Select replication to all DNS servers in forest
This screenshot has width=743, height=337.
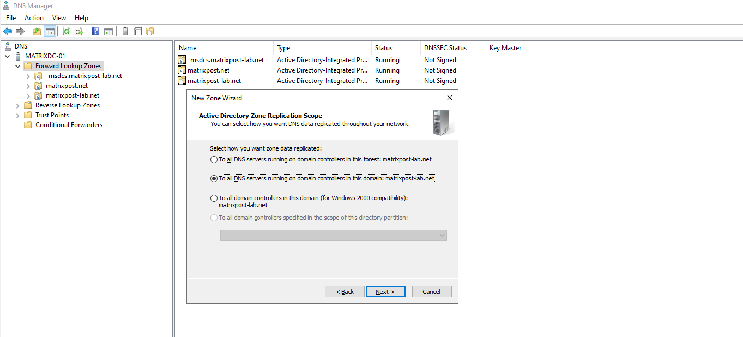(214, 160)
